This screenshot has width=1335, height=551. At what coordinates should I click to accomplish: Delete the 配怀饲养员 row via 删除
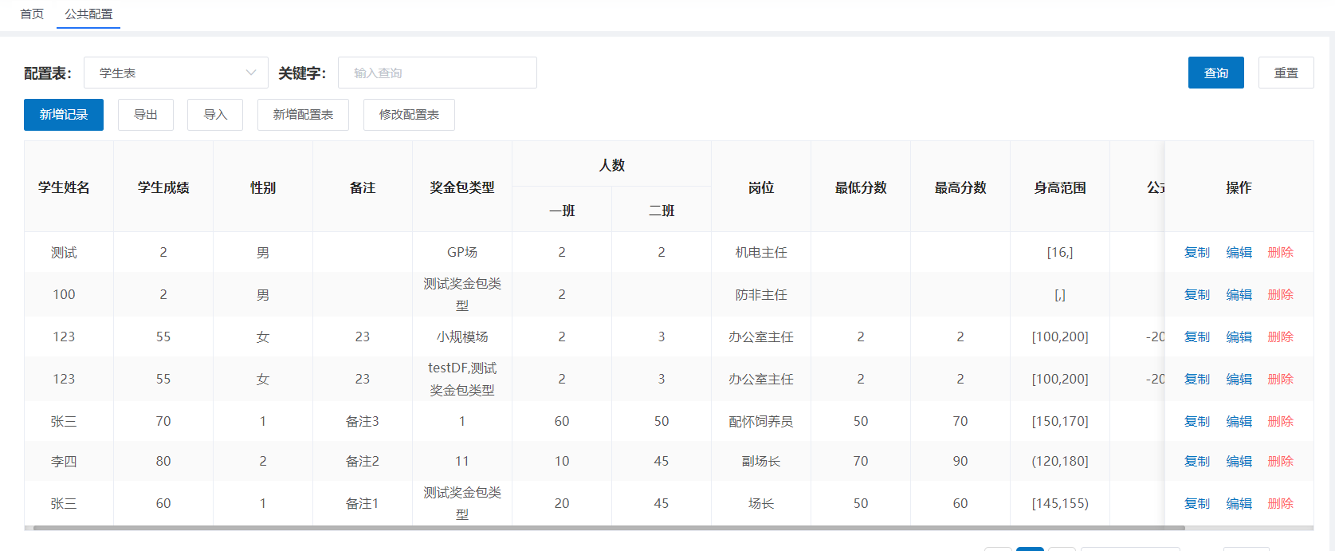(1280, 421)
